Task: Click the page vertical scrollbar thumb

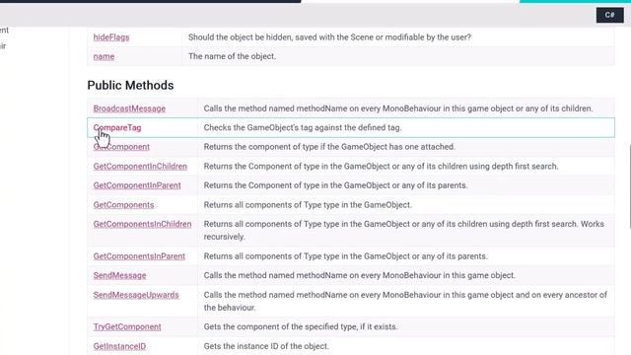Action: [x=629, y=187]
